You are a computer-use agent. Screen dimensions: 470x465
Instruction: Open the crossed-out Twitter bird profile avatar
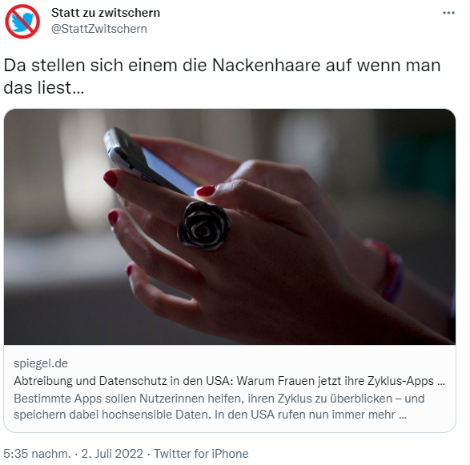point(22,22)
